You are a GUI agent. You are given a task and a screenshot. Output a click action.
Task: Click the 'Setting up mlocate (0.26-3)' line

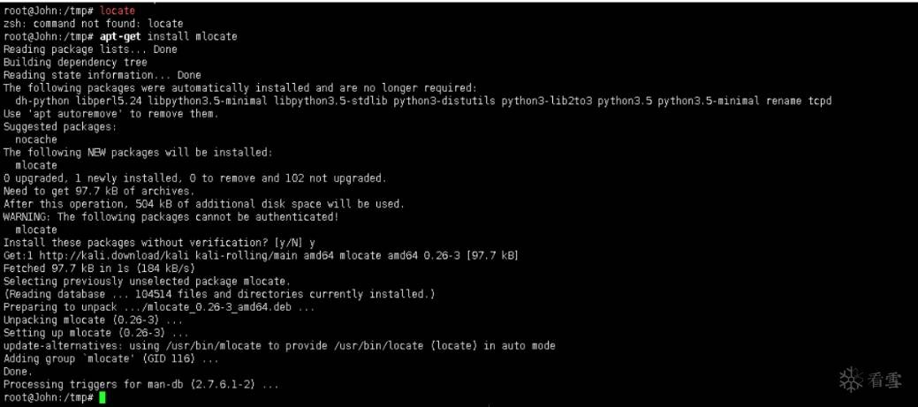[x=95, y=333]
